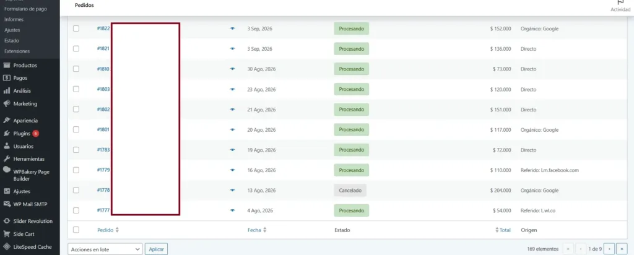Mark checkbox for order #1802
This screenshot has height=255, width=634.
pyautogui.click(x=76, y=109)
